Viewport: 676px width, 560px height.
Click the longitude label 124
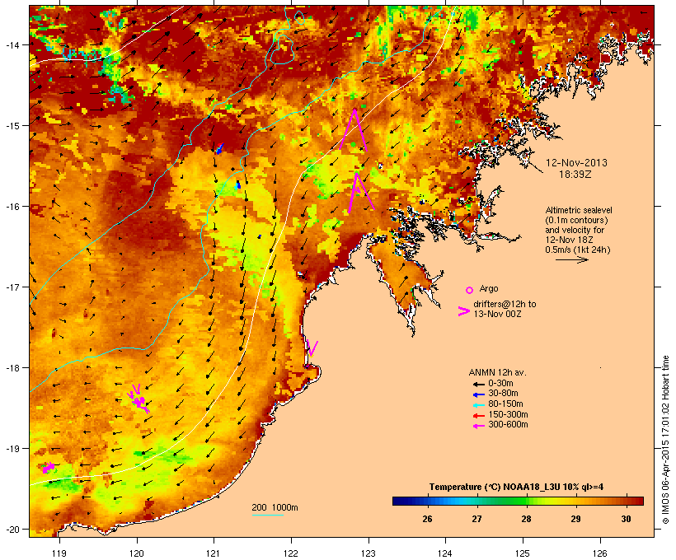[x=445, y=553]
